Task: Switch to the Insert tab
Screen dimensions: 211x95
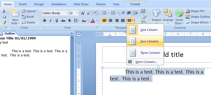Action: [x=23, y=4]
